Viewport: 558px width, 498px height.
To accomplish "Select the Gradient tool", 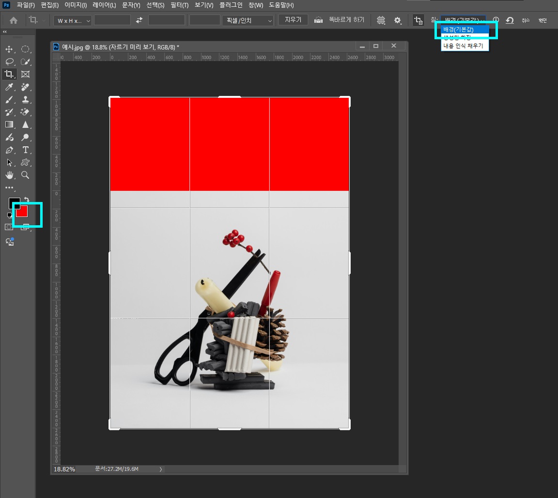I will tap(9, 124).
